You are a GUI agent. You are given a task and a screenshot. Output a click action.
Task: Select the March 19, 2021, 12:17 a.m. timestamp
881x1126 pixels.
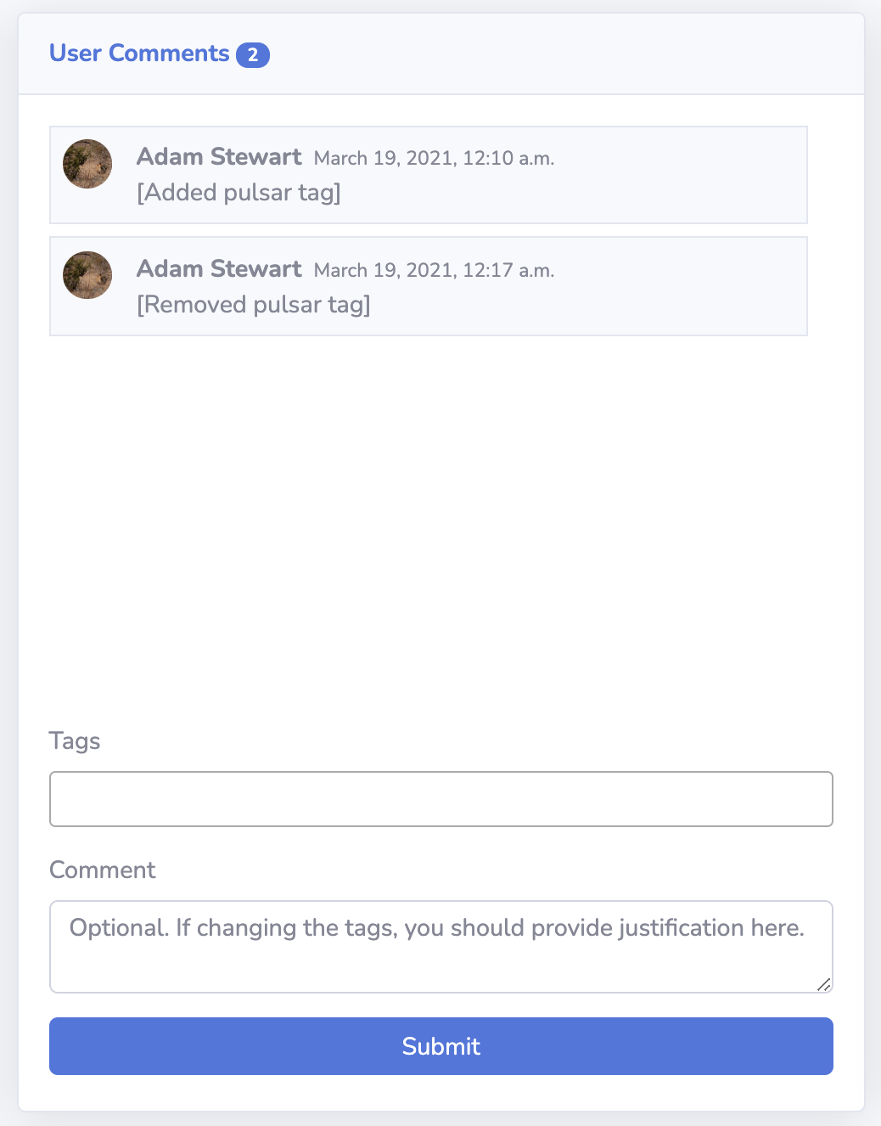434,271
